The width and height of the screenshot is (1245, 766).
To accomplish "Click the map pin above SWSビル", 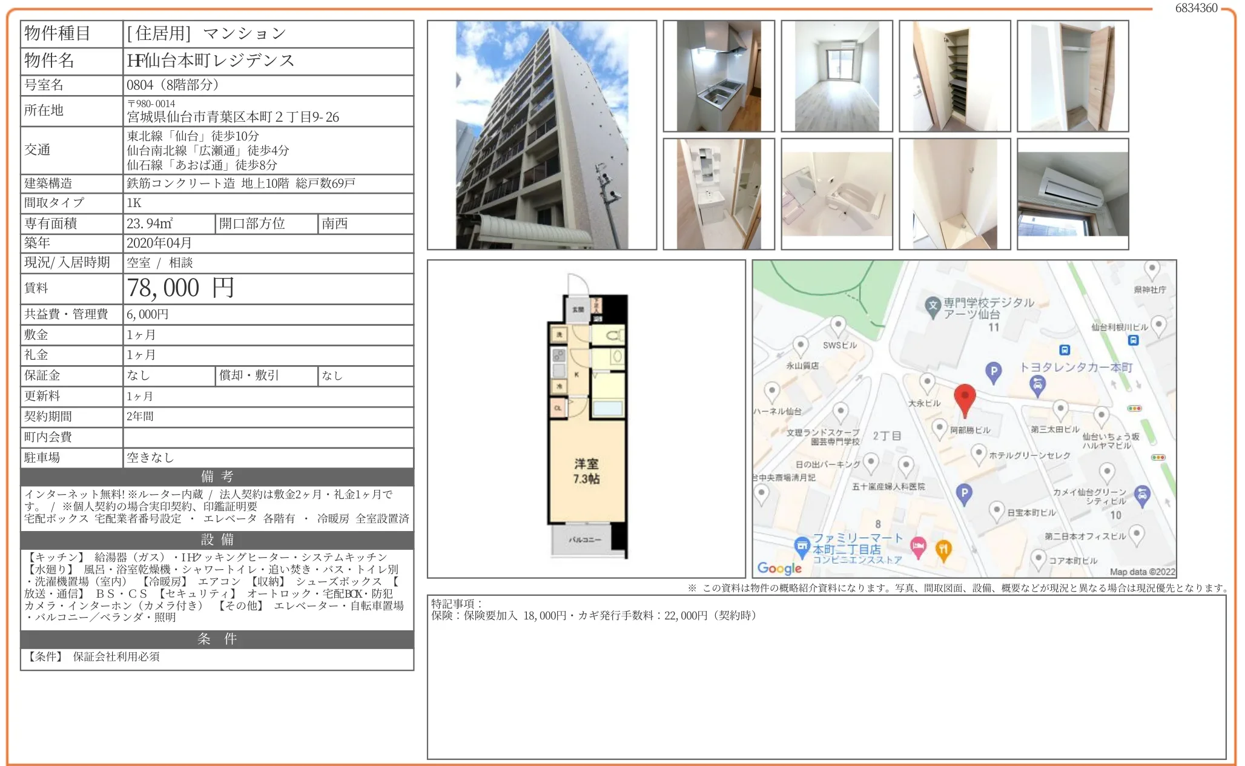I will click(838, 327).
